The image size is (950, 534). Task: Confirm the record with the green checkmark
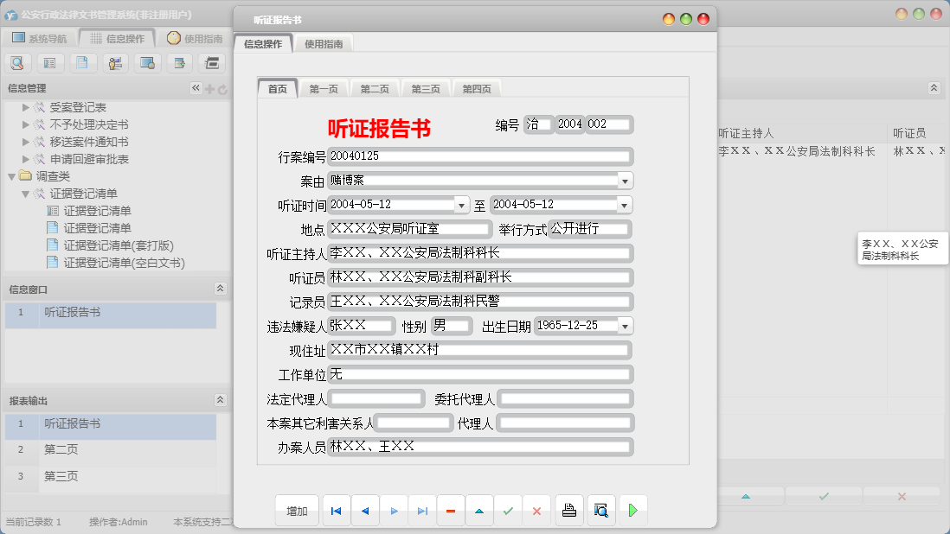[x=509, y=510]
